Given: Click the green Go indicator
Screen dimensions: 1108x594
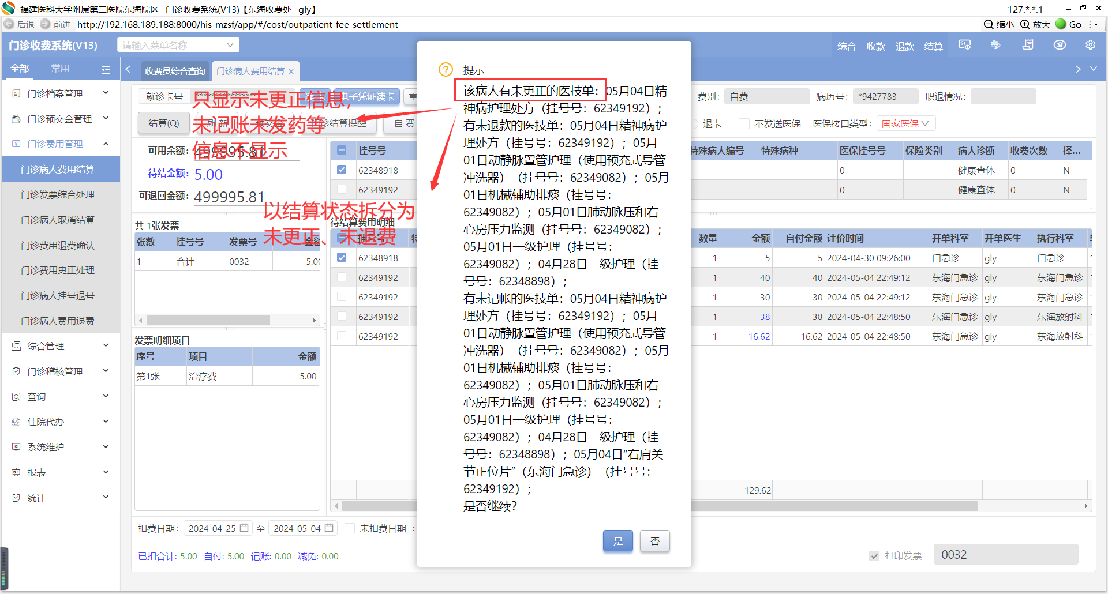Looking at the screenshot, I should pyautogui.click(x=1061, y=24).
